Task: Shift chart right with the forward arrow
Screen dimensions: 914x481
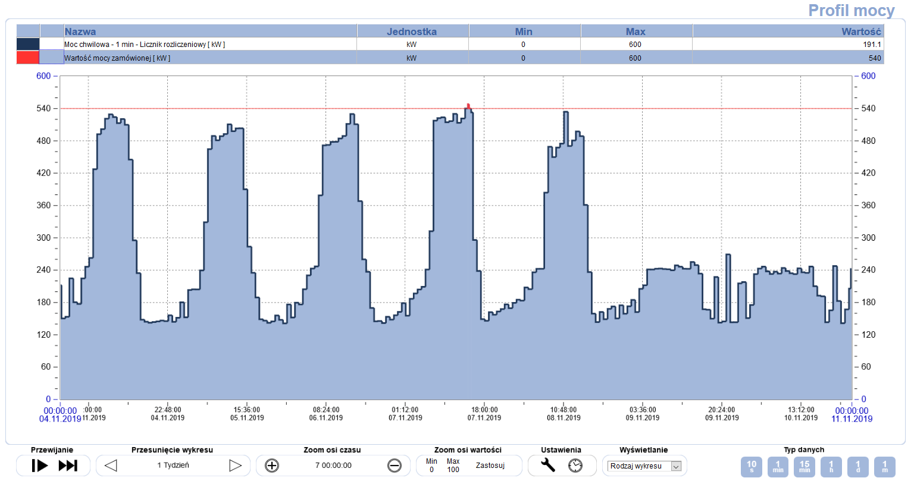Action: coord(235,466)
